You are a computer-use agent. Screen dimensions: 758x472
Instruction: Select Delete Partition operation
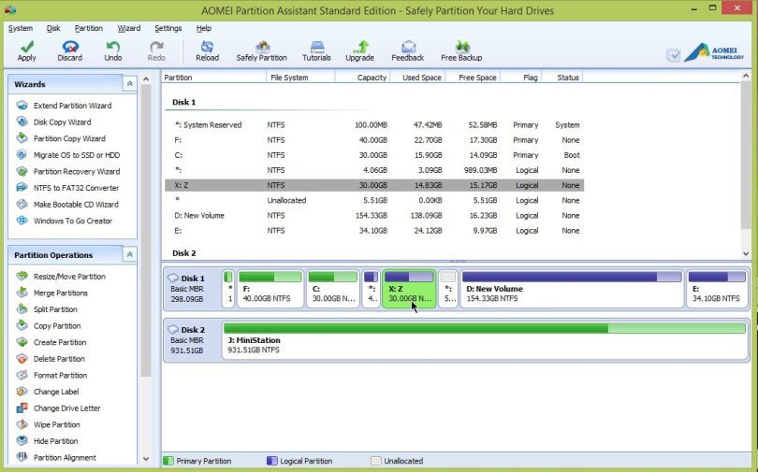60,359
